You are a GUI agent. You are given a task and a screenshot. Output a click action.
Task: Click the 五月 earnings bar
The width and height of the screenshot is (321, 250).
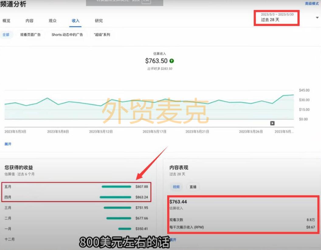pos(116,187)
